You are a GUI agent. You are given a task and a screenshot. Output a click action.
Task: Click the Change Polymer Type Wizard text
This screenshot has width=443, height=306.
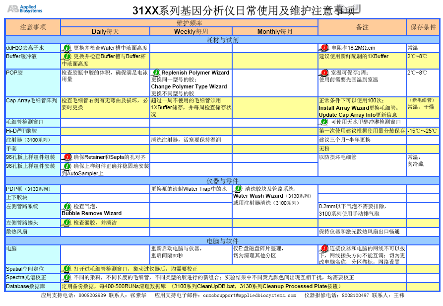pyautogui.click(x=189, y=86)
